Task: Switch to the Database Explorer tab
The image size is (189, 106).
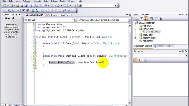Action: pos(164,46)
